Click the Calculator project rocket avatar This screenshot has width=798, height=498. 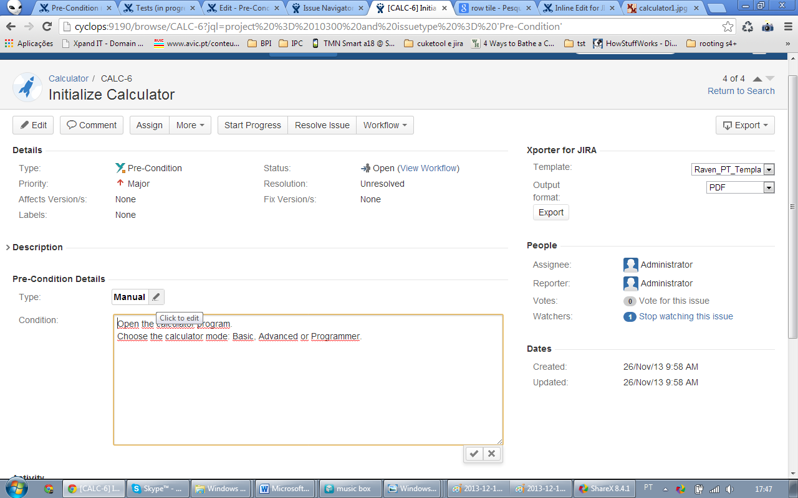coord(27,87)
